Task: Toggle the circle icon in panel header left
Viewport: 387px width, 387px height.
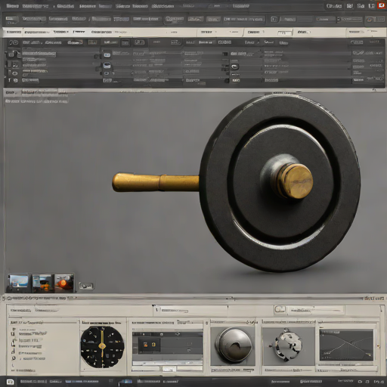Action: (x=14, y=42)
